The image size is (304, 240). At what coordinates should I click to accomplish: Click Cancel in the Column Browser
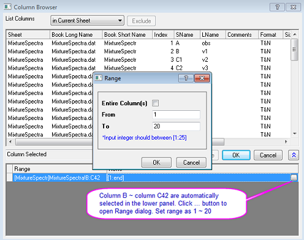click(268, 155)
